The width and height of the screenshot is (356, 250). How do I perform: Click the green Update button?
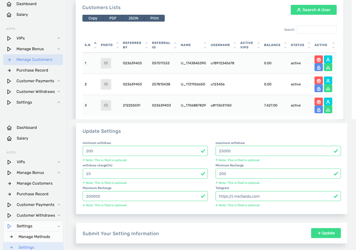326,233
